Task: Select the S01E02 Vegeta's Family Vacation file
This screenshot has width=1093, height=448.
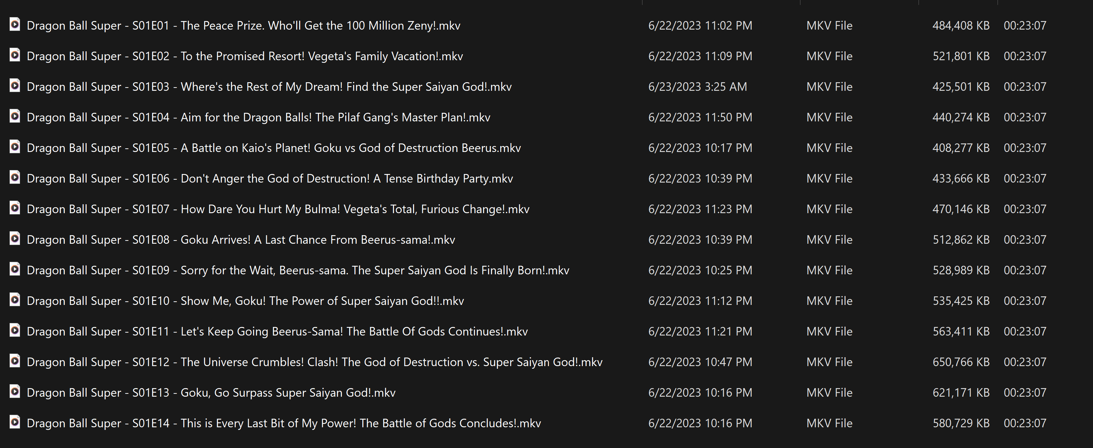Action: [245, 57]
